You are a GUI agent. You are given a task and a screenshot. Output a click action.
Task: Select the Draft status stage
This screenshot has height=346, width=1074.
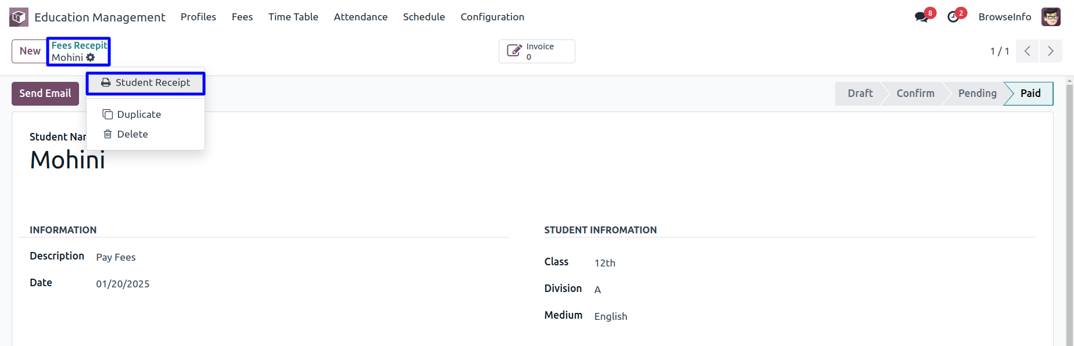click(x=860, y=93)
